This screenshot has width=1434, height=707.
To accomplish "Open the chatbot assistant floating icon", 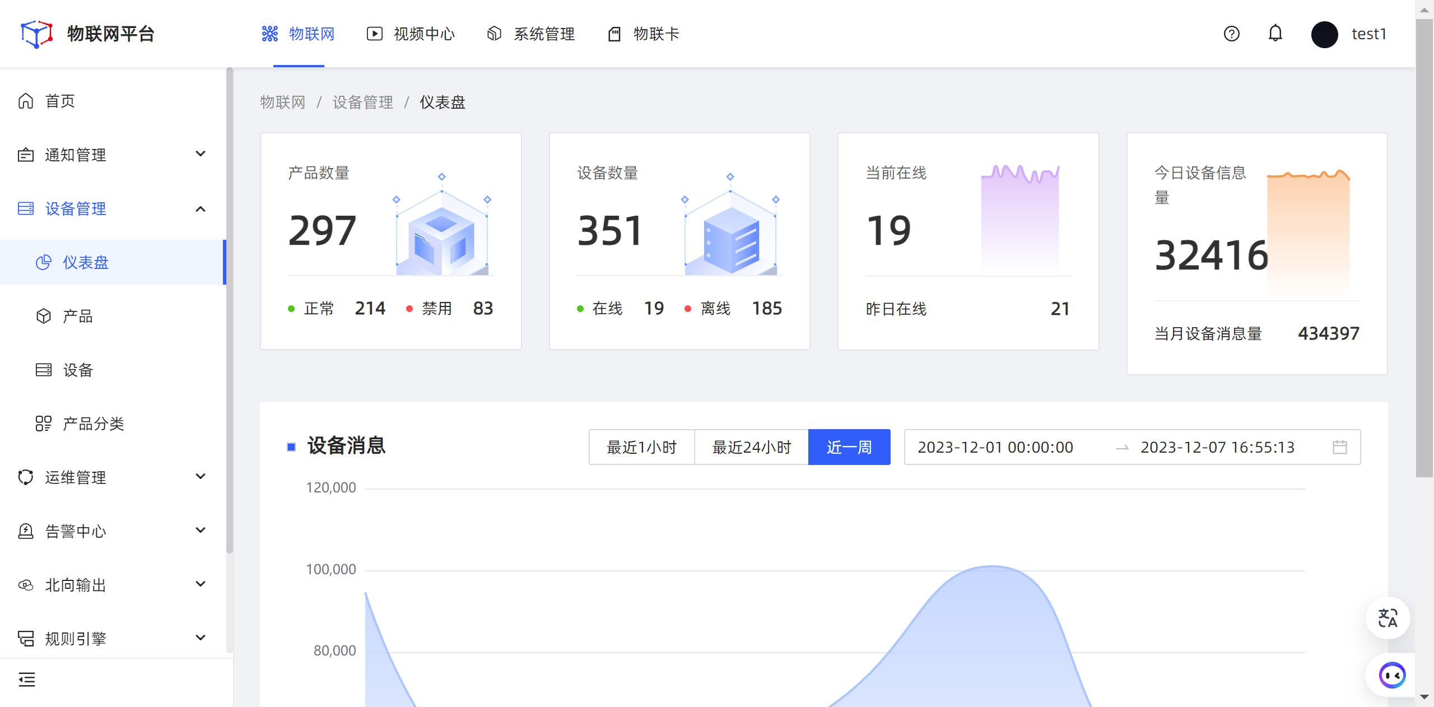I will (x=1392, y=675).
